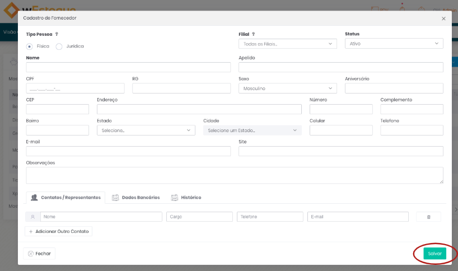Screen dimensions: 458x271
Task: Click the Dados Bancários tab icon
Action: (x=115, y=198)
